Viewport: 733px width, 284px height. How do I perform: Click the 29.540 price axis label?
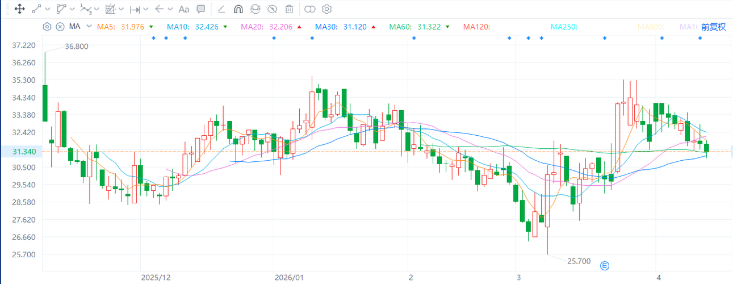pos(23,185)
